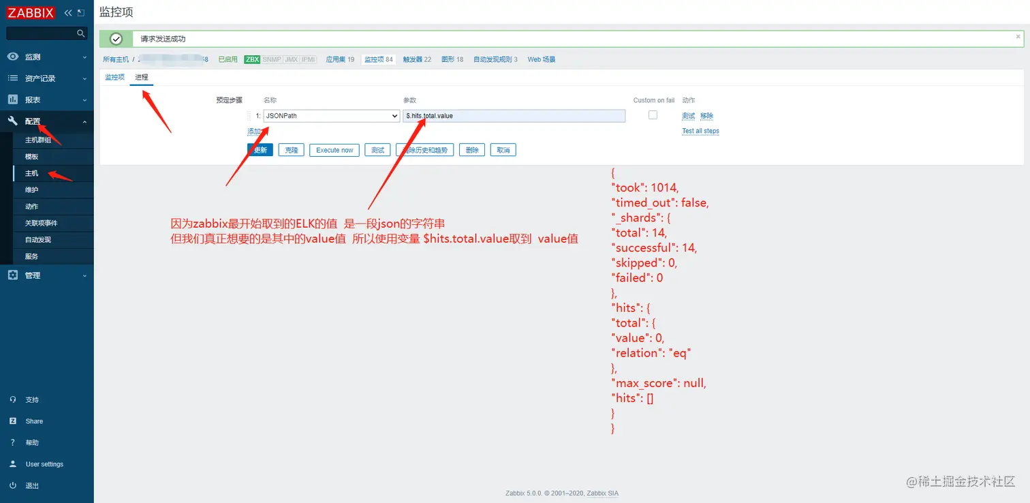Click 测试 link for step 1

(x=688, y=116)
